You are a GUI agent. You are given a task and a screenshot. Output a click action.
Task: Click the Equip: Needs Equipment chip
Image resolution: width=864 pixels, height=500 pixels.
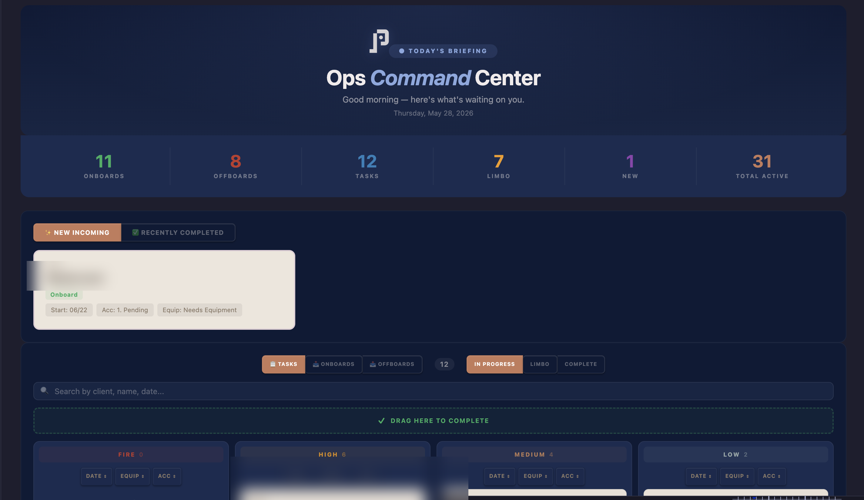199,310
